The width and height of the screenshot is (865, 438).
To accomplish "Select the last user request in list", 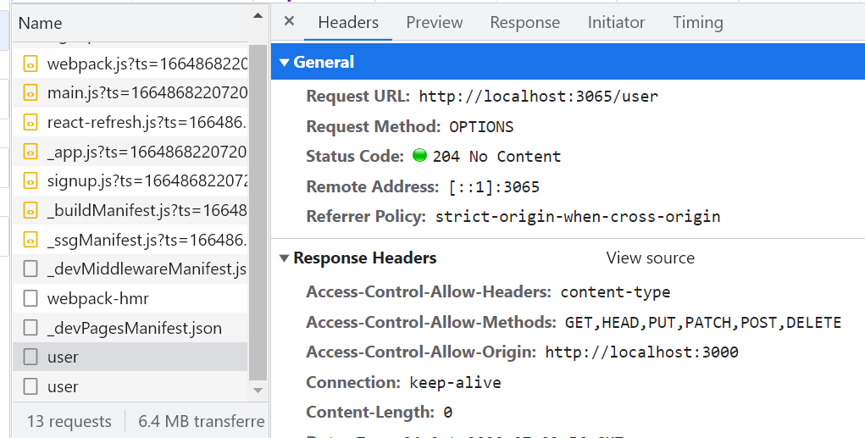I will (x=63, y=387).
